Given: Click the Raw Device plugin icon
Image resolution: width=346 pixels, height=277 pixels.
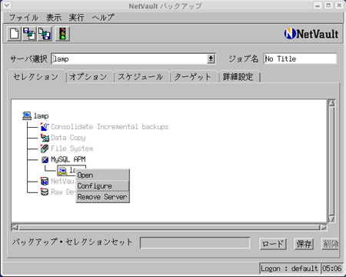Looking at the screenshot, I should point(45,192).
